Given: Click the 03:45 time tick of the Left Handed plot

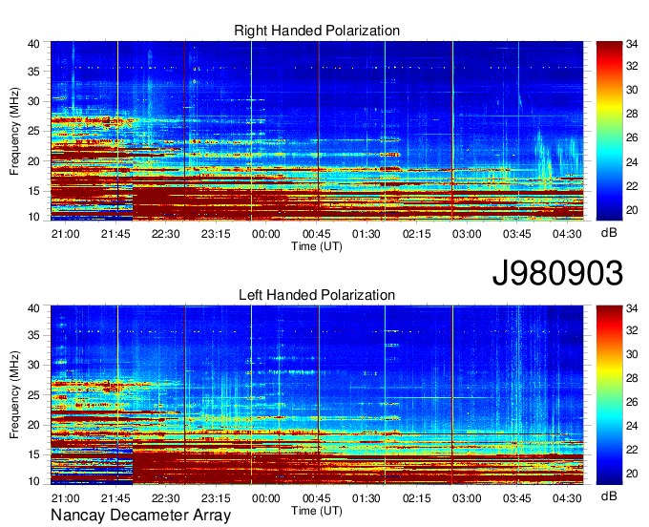Looking at the screenshot, I should coord(517,498).
